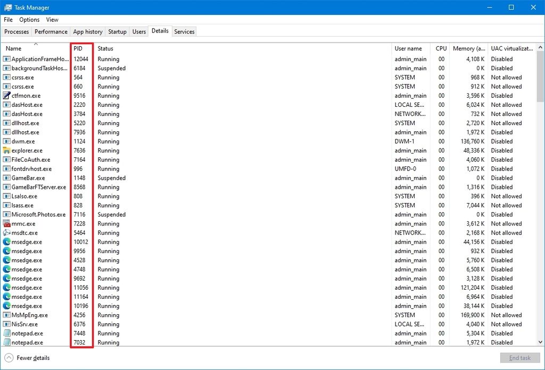
Task: Open the Options menu
Action: pyautogui.click(x=29, y=20)
